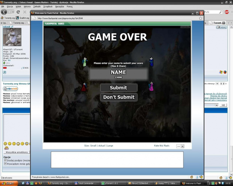Open the Historia menu
The image size is (233, 186).
[x=27, y=6]
